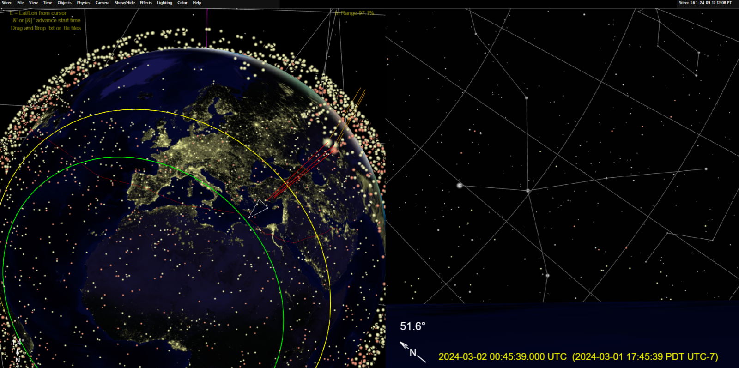The image size is (739, 368).
Task: Open the Help menu
Action: tap(197, 3)
